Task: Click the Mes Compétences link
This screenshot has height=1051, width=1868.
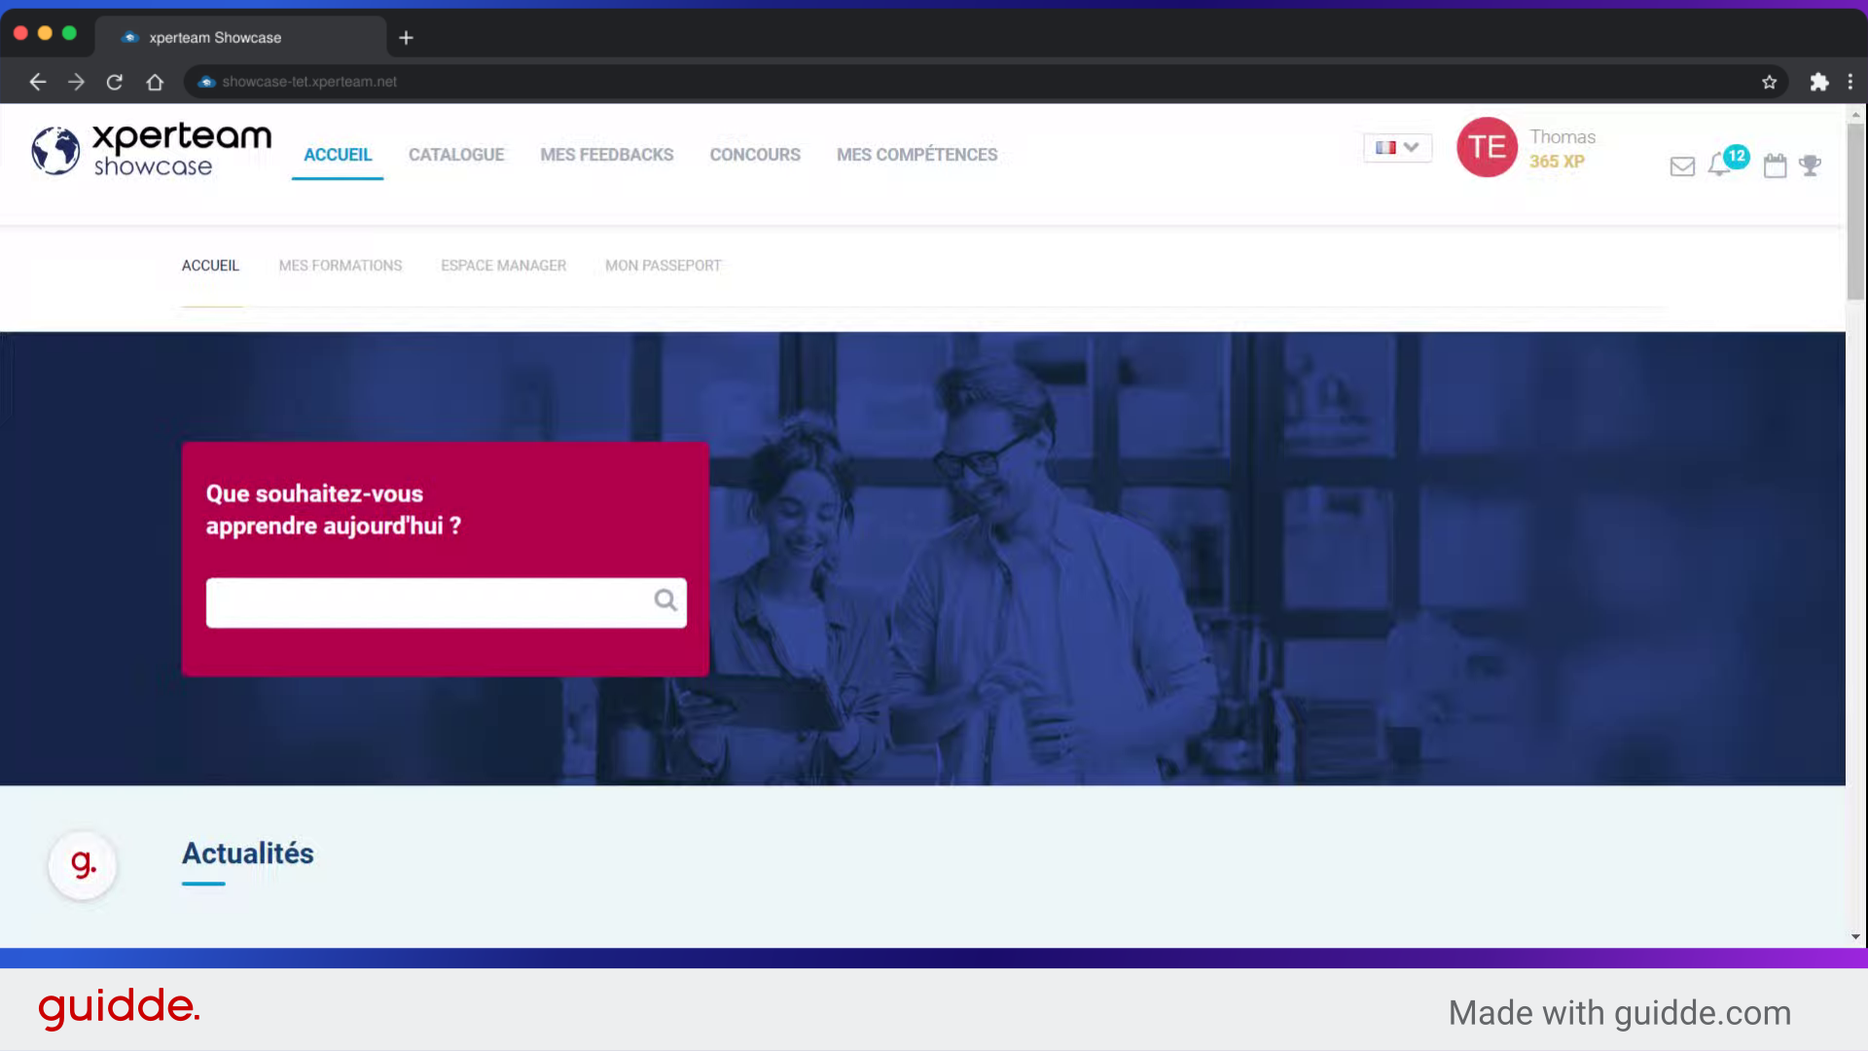Action: 916,155
